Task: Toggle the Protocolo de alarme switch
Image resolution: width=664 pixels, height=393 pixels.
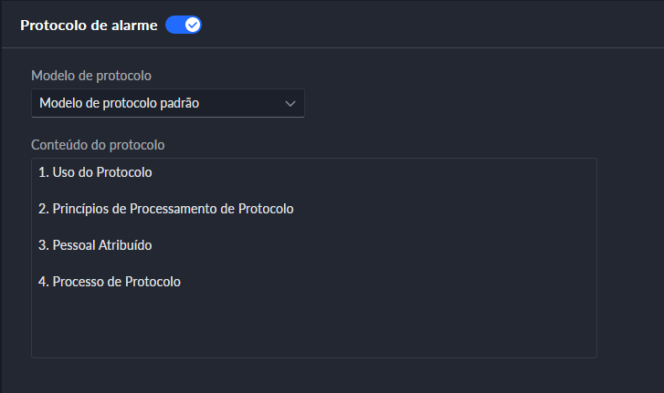Action: tap(183, 25)
